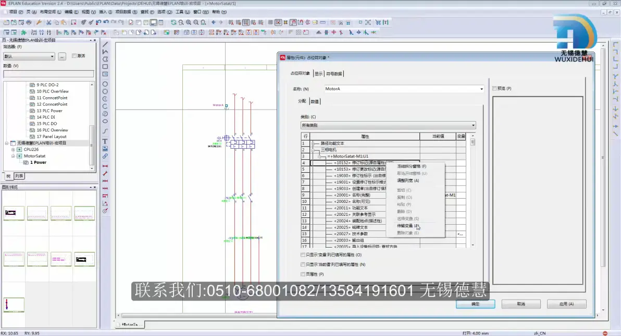621x336 pixels.
Task: Expand the CPU226 tree node
Action: [13, 149]
